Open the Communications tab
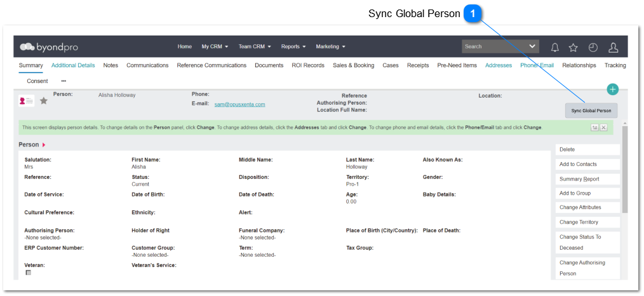The width and height of the screenshot is (644, 296). (147, 65)
